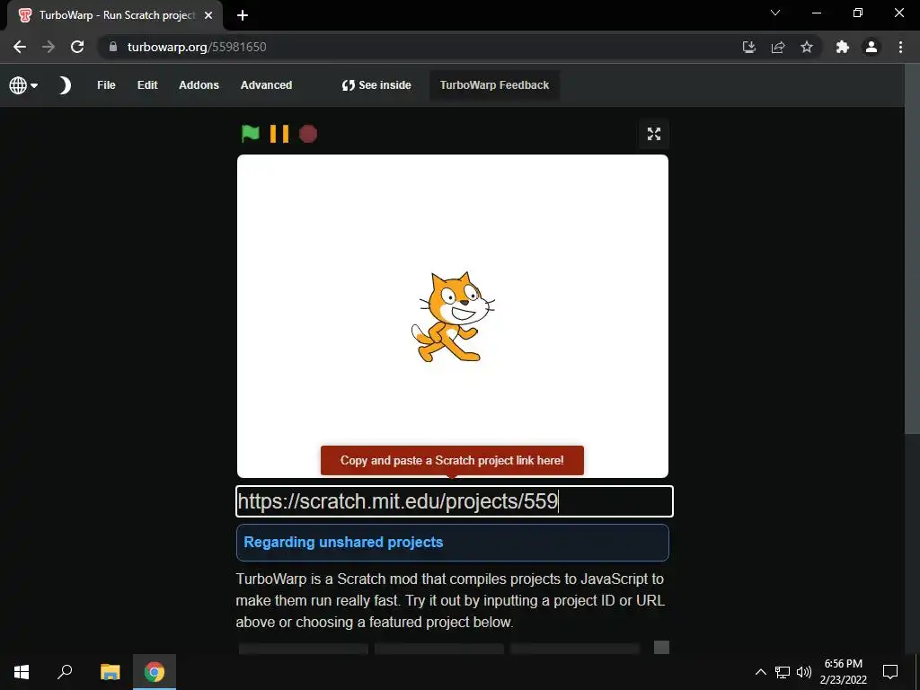Open Windows taskbar search

tap(65, 672)
